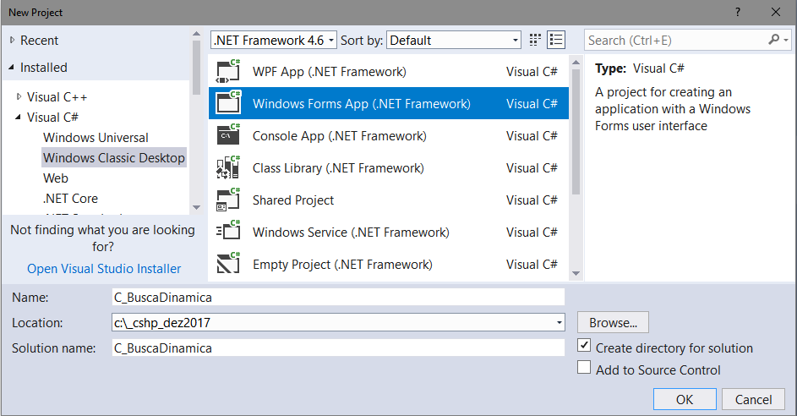Enable Add to Source Control checkbox
797x416 pixels.
click(x=584, y=367)
